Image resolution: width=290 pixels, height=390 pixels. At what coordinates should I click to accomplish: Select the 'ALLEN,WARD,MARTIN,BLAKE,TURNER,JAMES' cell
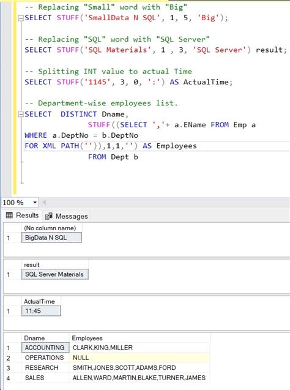139,378
